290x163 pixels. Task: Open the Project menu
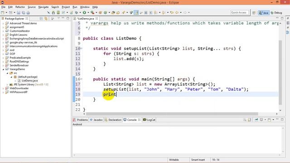click(66, 7)
